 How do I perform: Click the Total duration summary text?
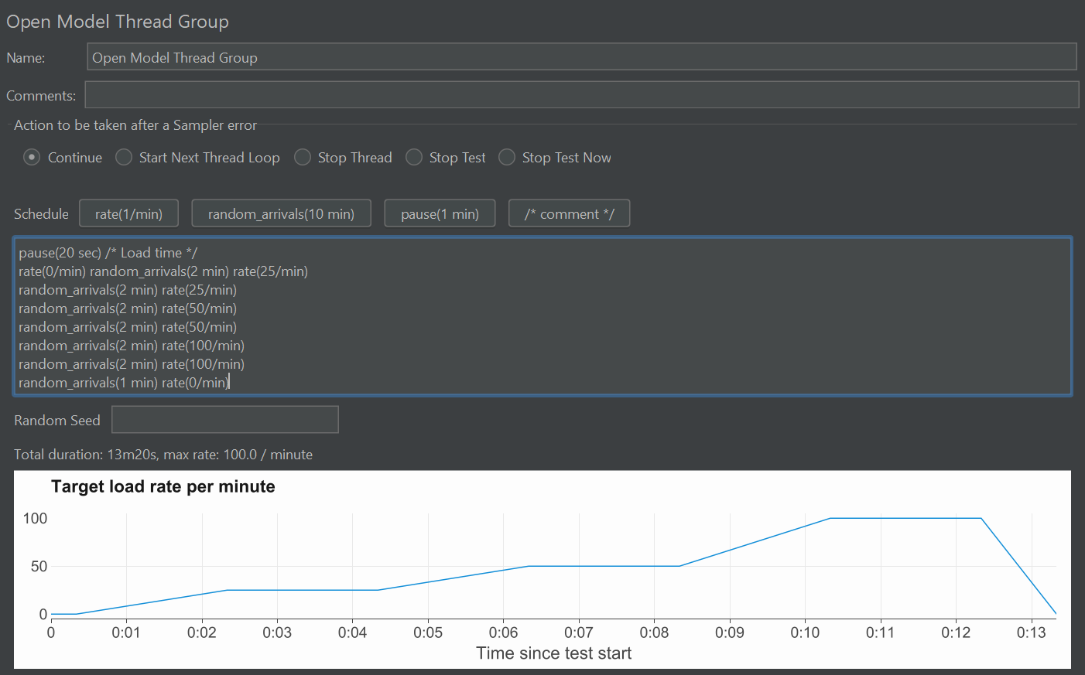(x=163, y=455)
